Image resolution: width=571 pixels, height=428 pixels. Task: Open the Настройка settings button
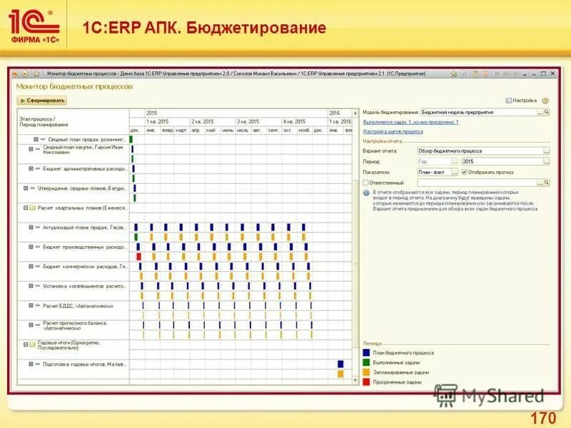(x=521, y=101)
